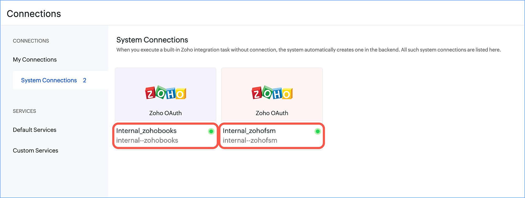Viewport: 525px width, 198px height.
Task: Click the Zoho OAuth label above Internal_zohofsm
Action: click(272, 113)
